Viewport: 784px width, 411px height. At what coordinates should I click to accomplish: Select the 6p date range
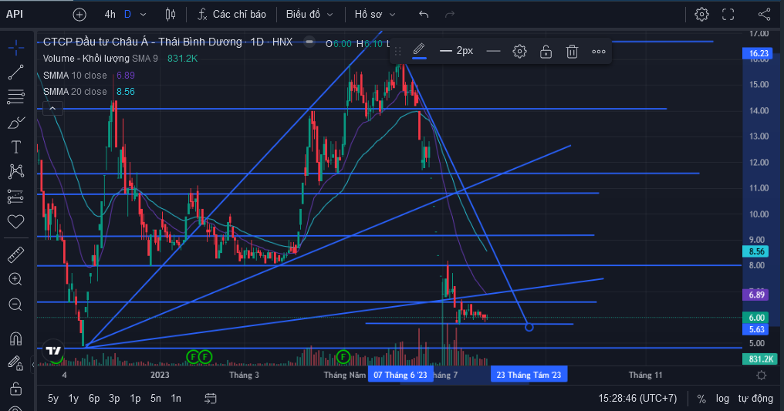pyautogui.click(x=94, y=399)
